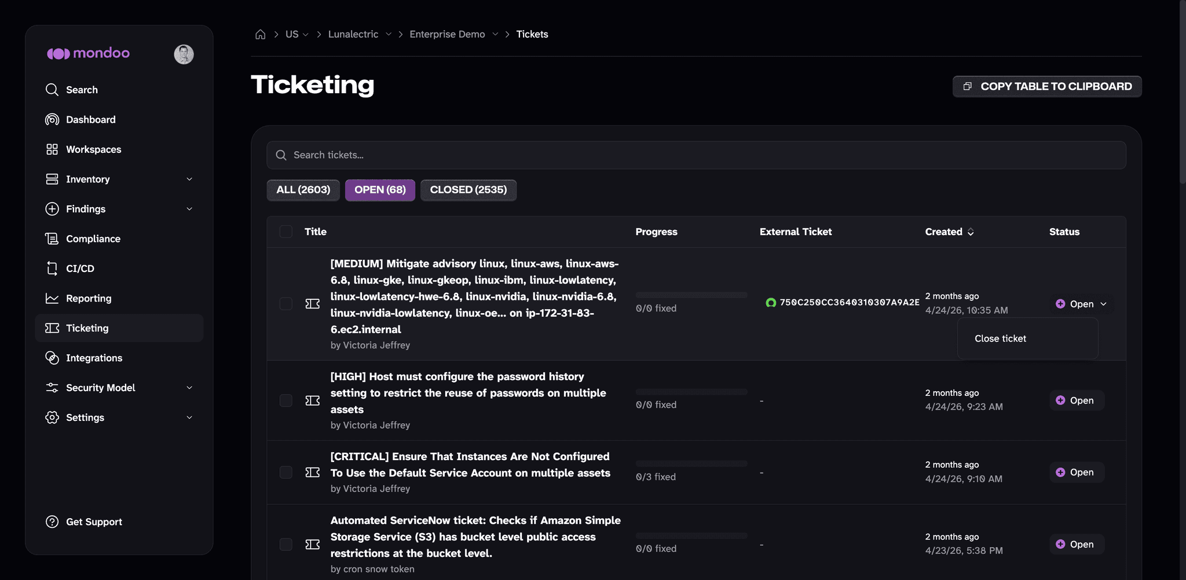Open the Enterprise Demo breadcrumb dropdown arrow
The image size is (1186, 580).
pos(495,34)
